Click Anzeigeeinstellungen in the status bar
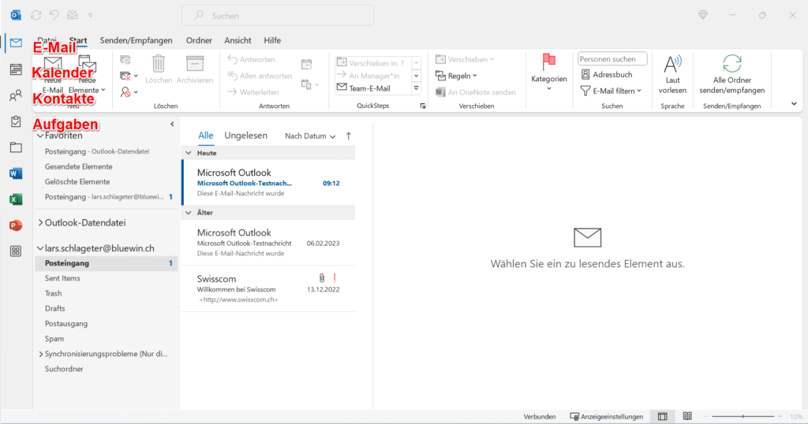 (x=607, y=416)
